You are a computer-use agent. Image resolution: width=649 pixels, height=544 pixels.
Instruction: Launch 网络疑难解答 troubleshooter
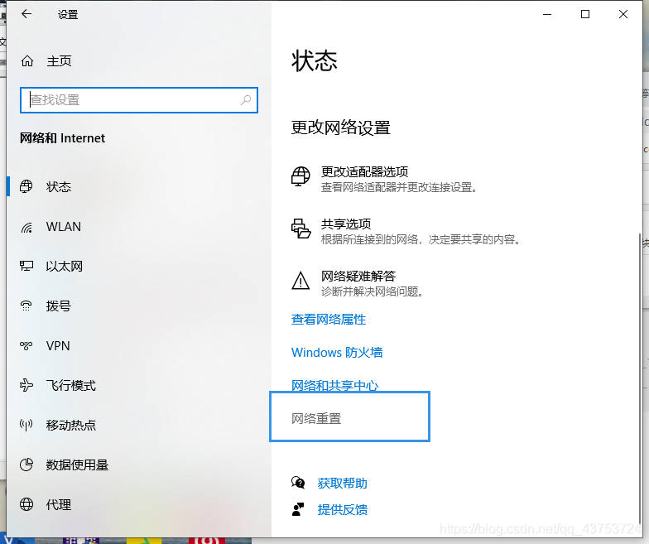pos(358,283)
